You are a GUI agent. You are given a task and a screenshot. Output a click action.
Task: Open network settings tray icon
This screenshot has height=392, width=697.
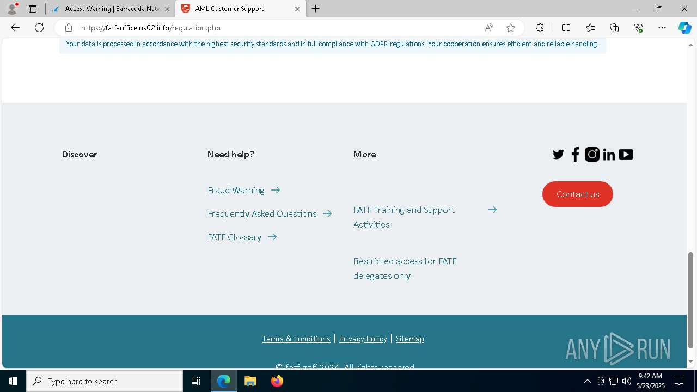point(613,381)
